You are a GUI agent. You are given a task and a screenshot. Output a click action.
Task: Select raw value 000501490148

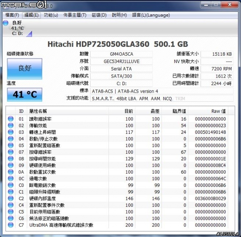coord(210,132)
